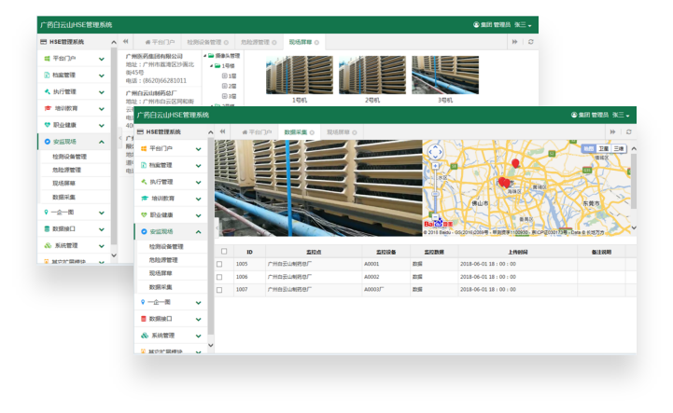
Task: Click the map zoom level slider
Action: [x=435, y=194]
